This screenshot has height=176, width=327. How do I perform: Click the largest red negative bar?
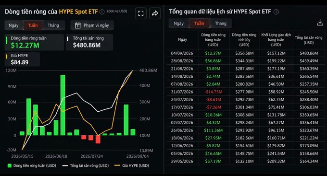pyautogui.click(x=98, y=140)
